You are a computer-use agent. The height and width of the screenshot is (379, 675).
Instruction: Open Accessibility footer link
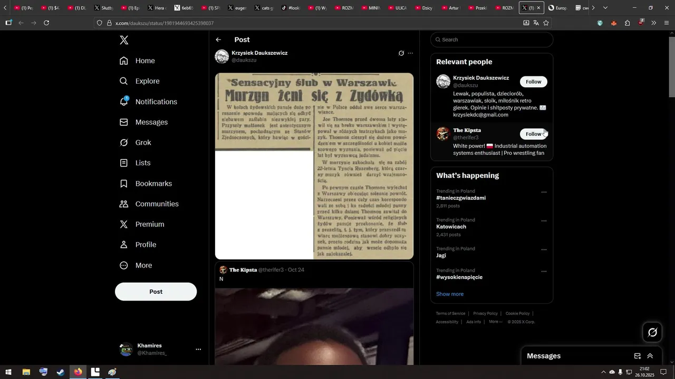tap(447, 322)
